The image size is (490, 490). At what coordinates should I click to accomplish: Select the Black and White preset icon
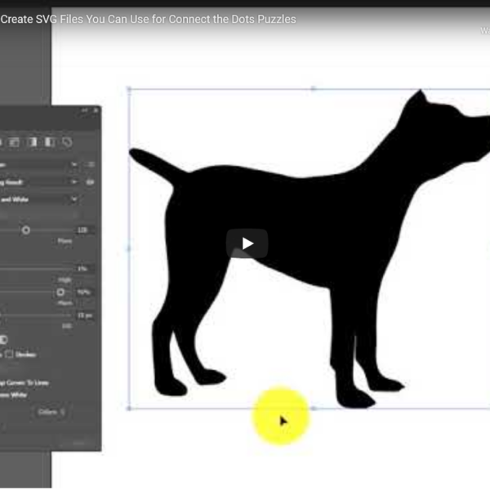coord(50,142)
